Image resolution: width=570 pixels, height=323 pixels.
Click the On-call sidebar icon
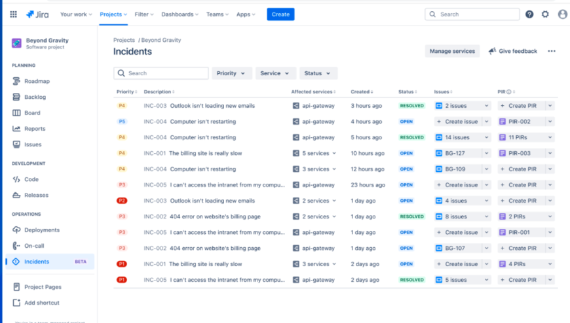pyautogui.click(x=17, y=246)
